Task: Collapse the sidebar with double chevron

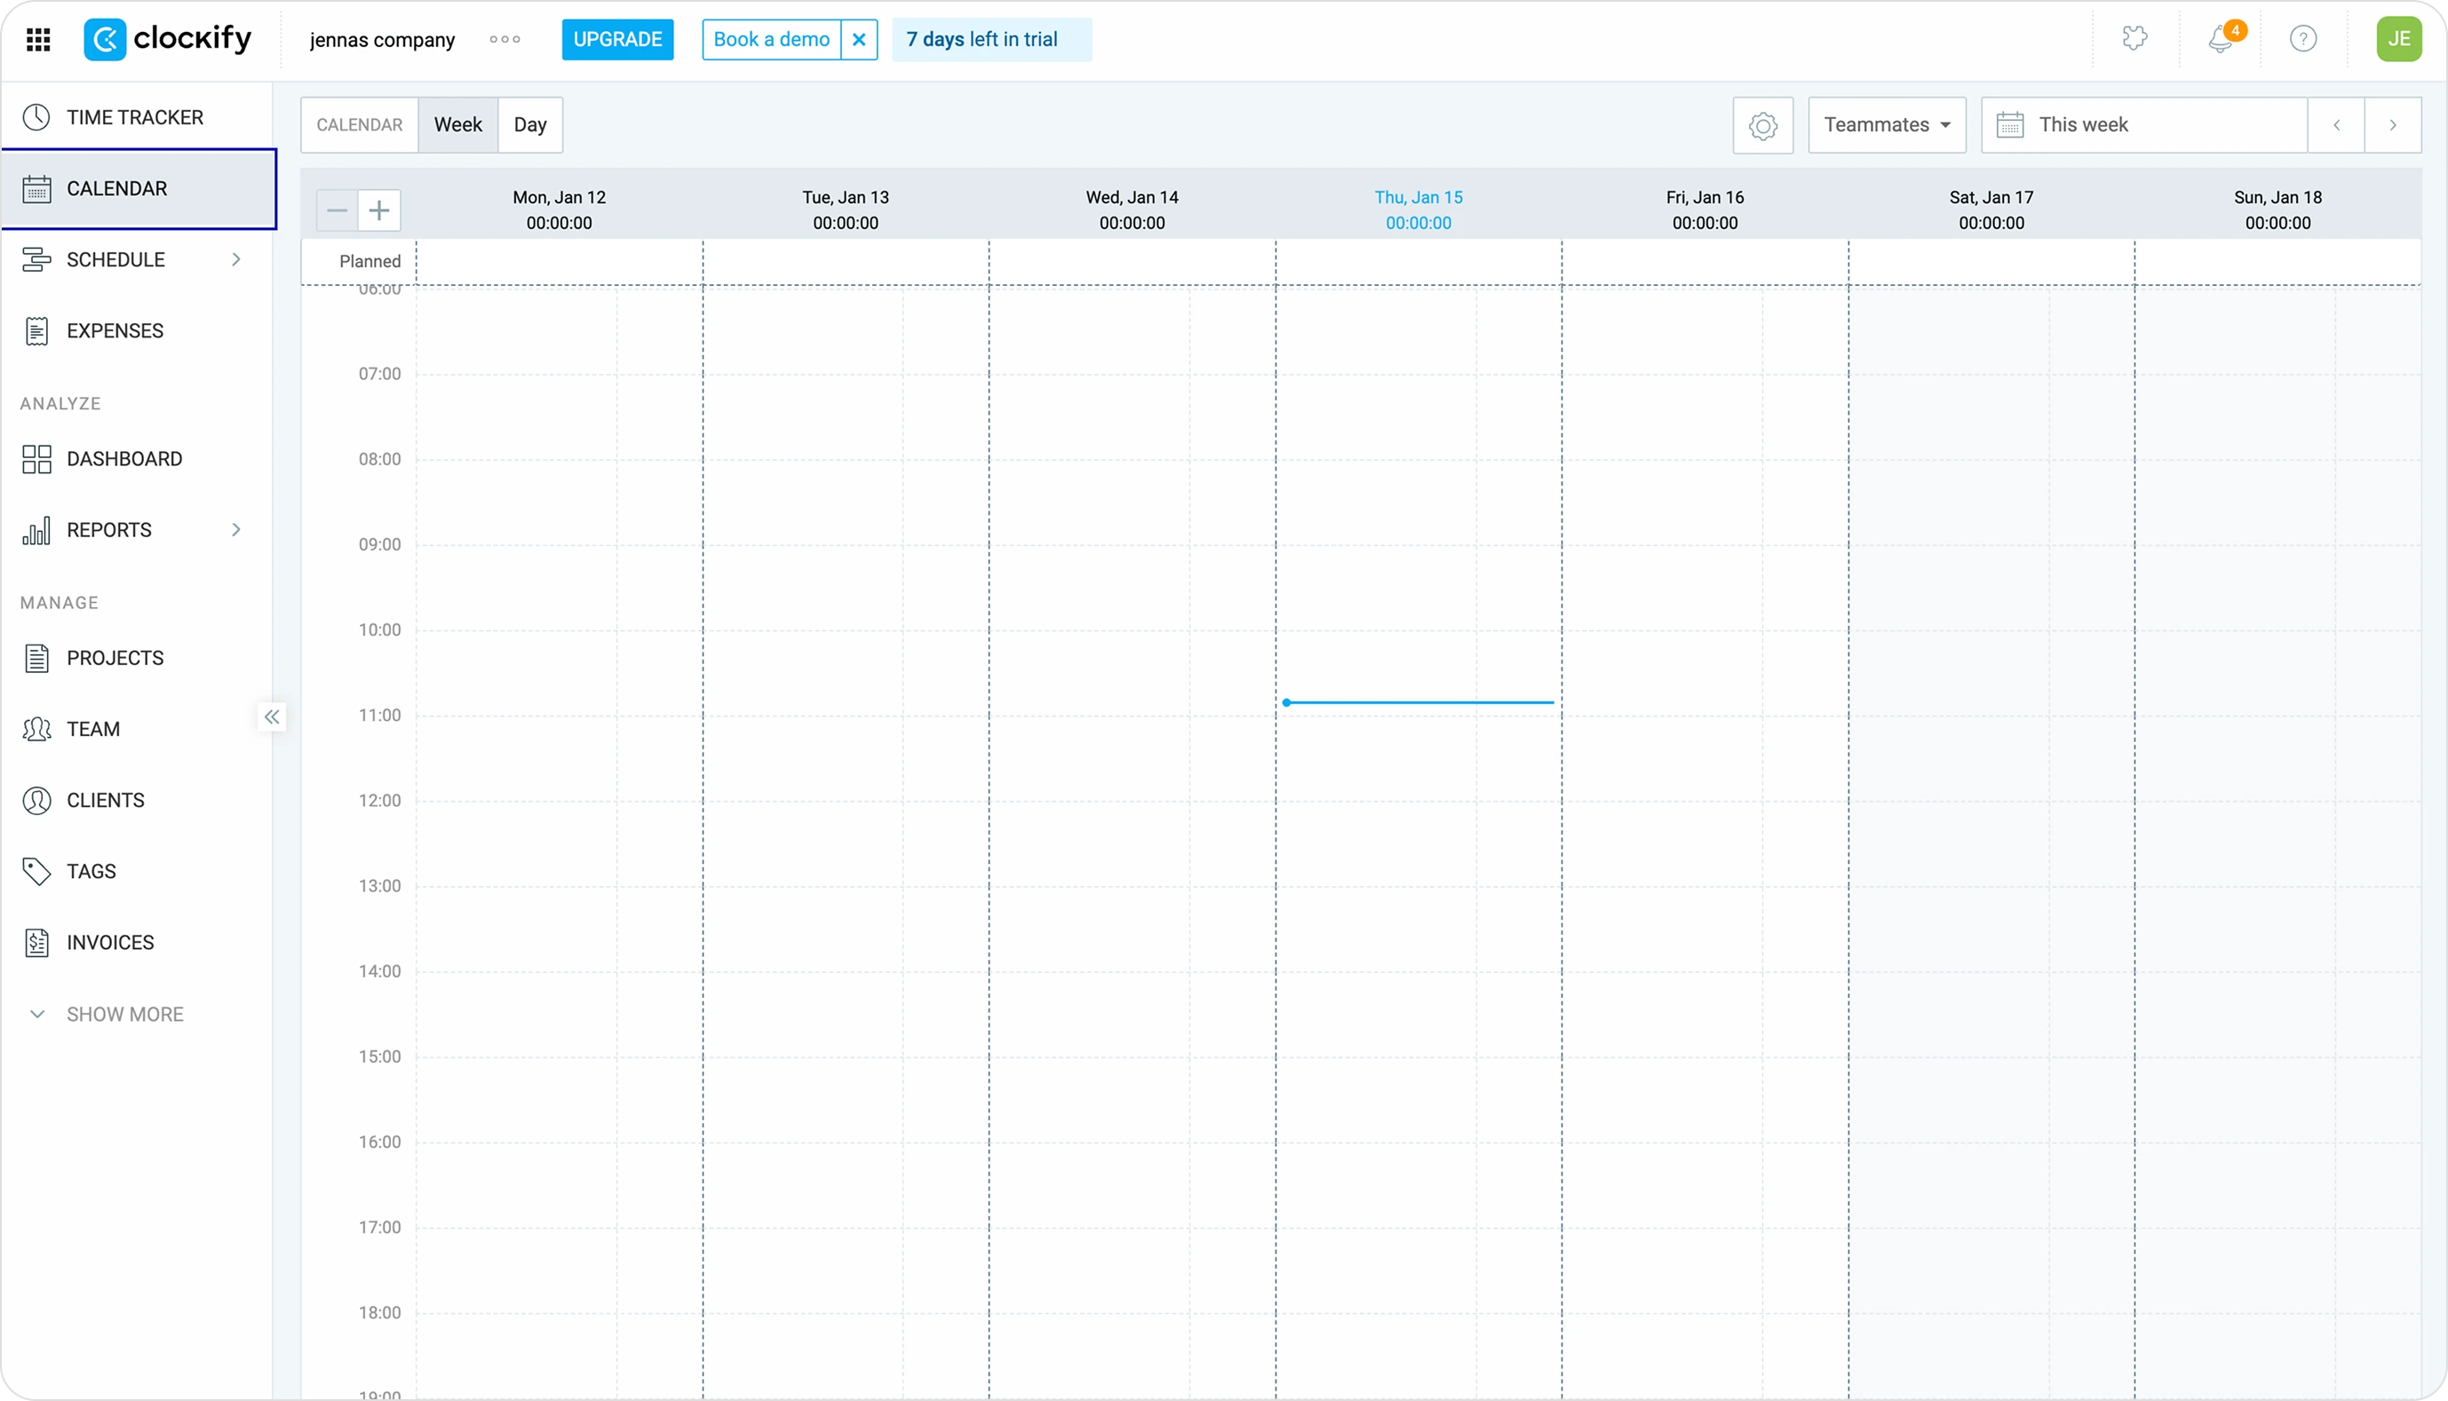Action: pyautogui.click(x=273, y=716)
